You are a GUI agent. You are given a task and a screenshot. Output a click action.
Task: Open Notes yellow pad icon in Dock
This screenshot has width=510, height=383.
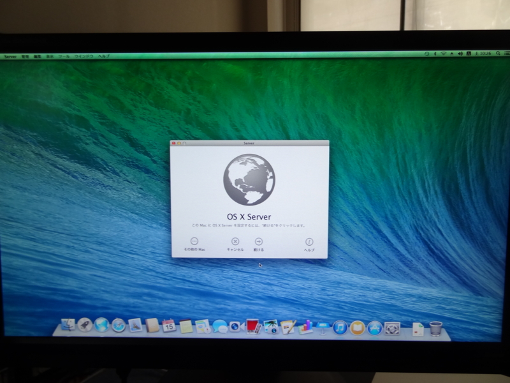point(186,326)
